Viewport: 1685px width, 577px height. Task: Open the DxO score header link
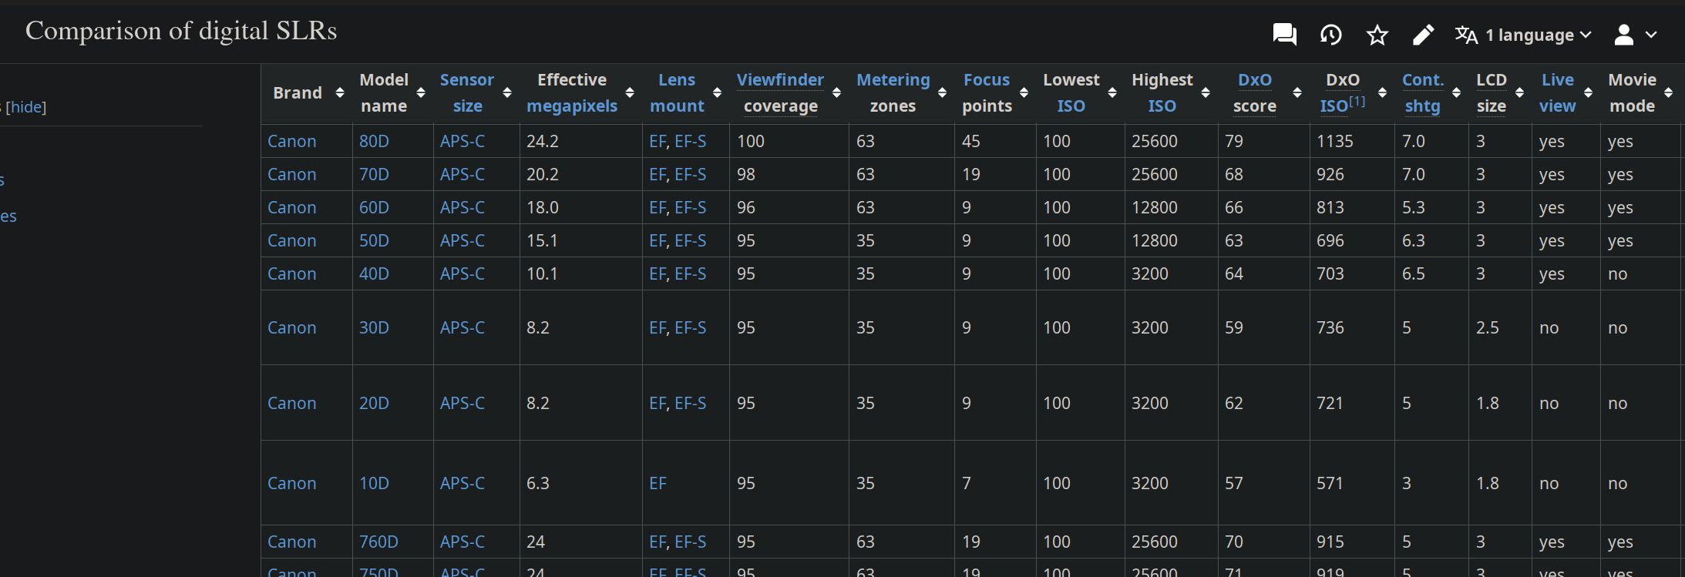tap(1255, 79)
